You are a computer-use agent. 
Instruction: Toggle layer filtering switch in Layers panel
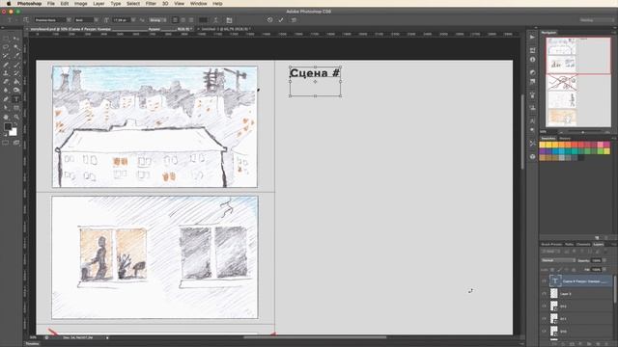click(605, 251)
